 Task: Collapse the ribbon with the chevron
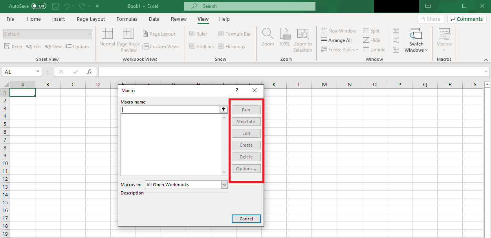click(x=486, y=59)
